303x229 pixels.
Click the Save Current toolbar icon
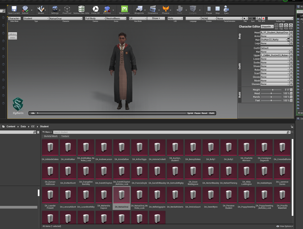(x=14, y=10)
